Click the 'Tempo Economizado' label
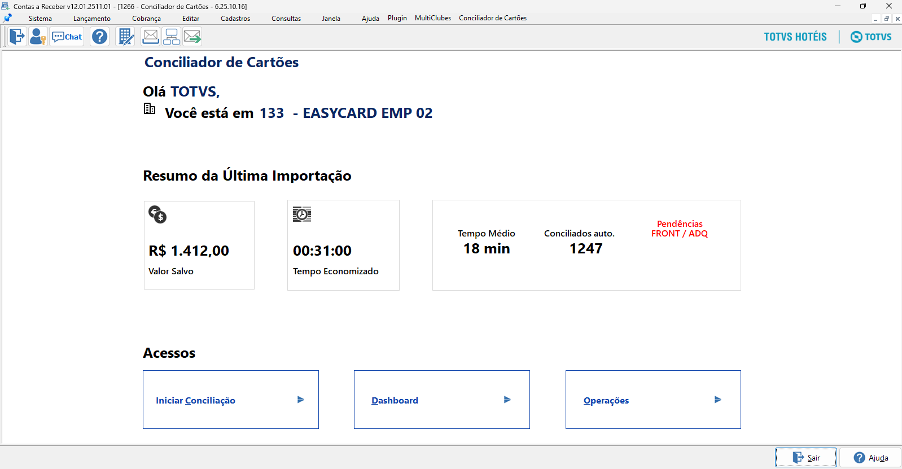The height and width of the screenshot is (469, 902). [336, 271]
